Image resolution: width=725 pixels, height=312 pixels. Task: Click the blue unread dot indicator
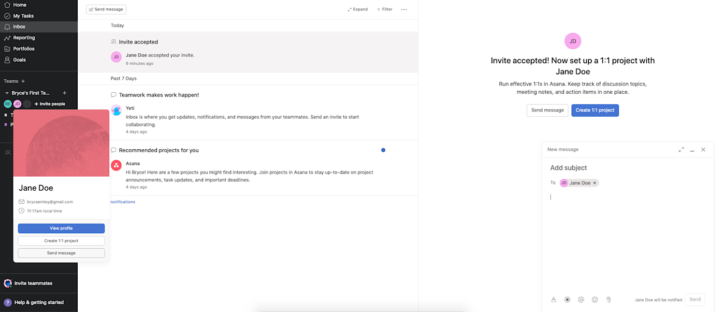click(x=383, y=150)
